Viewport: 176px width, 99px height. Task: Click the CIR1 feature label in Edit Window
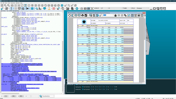coord(3,45)
